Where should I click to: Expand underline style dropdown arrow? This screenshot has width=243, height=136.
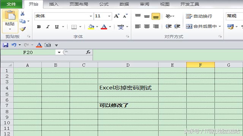(63, 27)
